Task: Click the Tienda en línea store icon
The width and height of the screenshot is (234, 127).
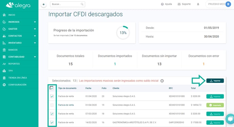Action: click(4, 78)
